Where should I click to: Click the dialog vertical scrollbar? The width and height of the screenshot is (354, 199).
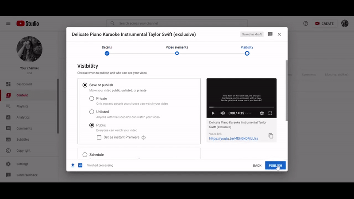pos(286,90)
